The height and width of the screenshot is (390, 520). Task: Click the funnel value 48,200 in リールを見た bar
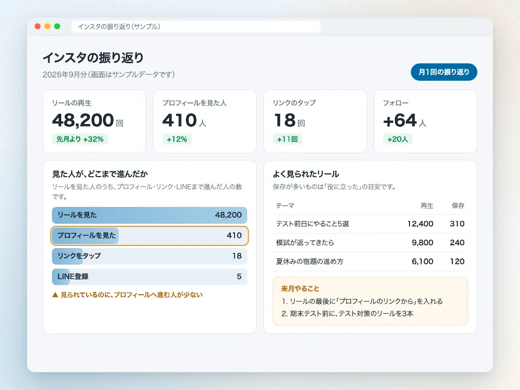pyautogui.click(x=228, y=215)
